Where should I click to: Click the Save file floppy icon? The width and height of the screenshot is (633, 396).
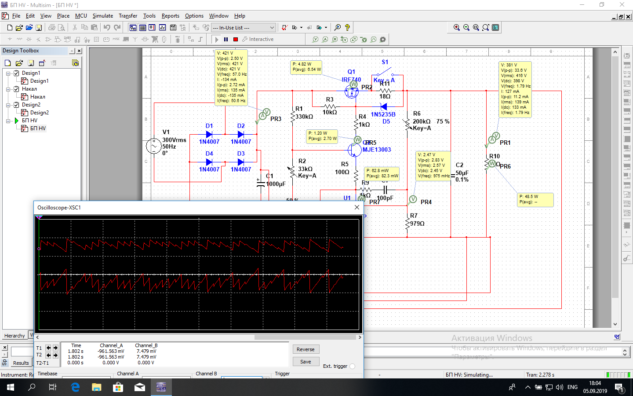(x=39, y=28)
